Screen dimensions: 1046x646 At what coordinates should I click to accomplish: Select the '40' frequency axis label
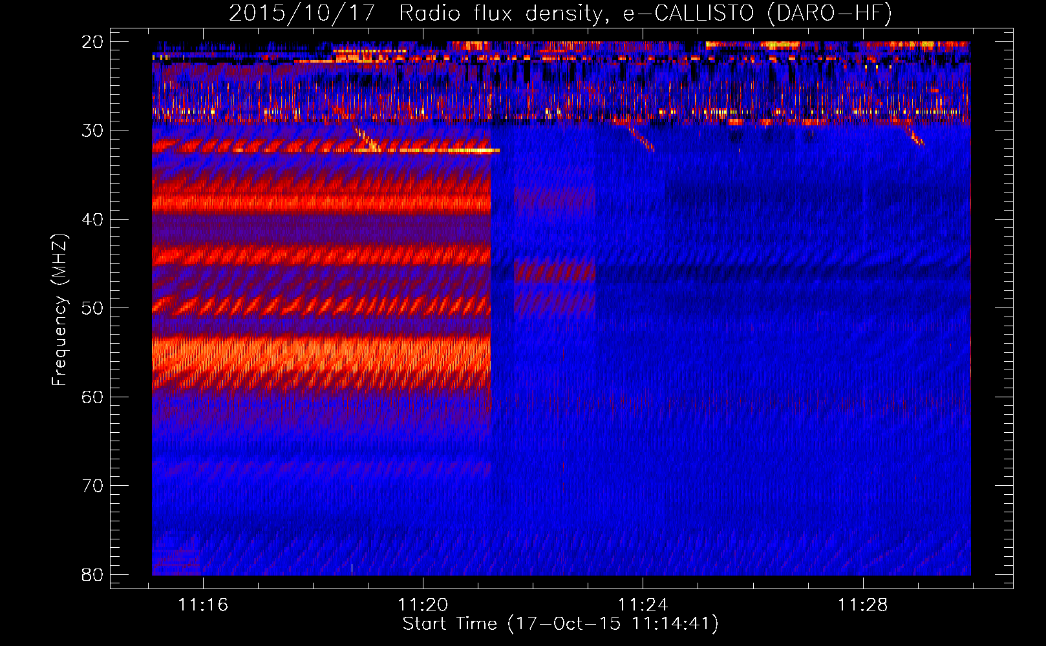(x=92, y=220)
